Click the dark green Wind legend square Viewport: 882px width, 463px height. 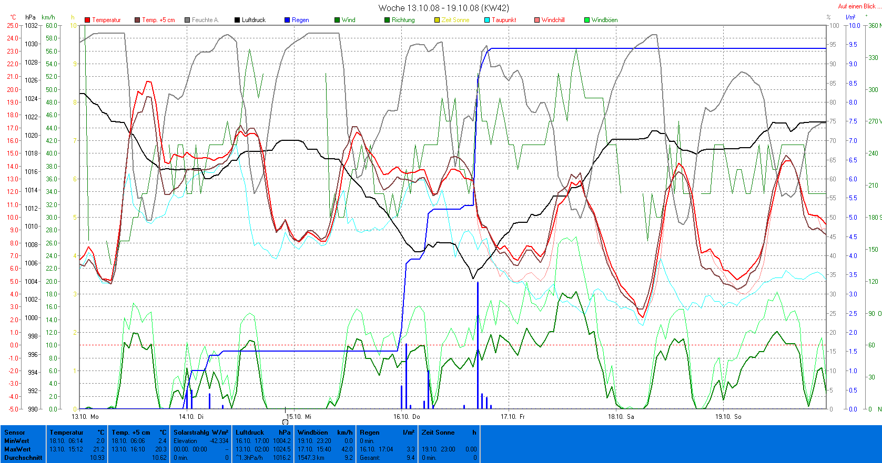click(x=337, y=20)
